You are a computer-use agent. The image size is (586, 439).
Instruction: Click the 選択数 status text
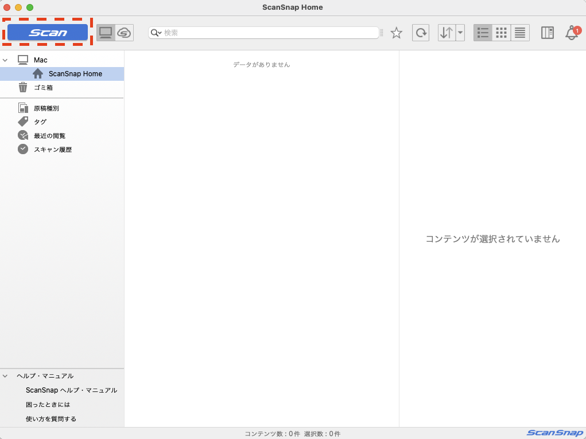tap(322, 434)
